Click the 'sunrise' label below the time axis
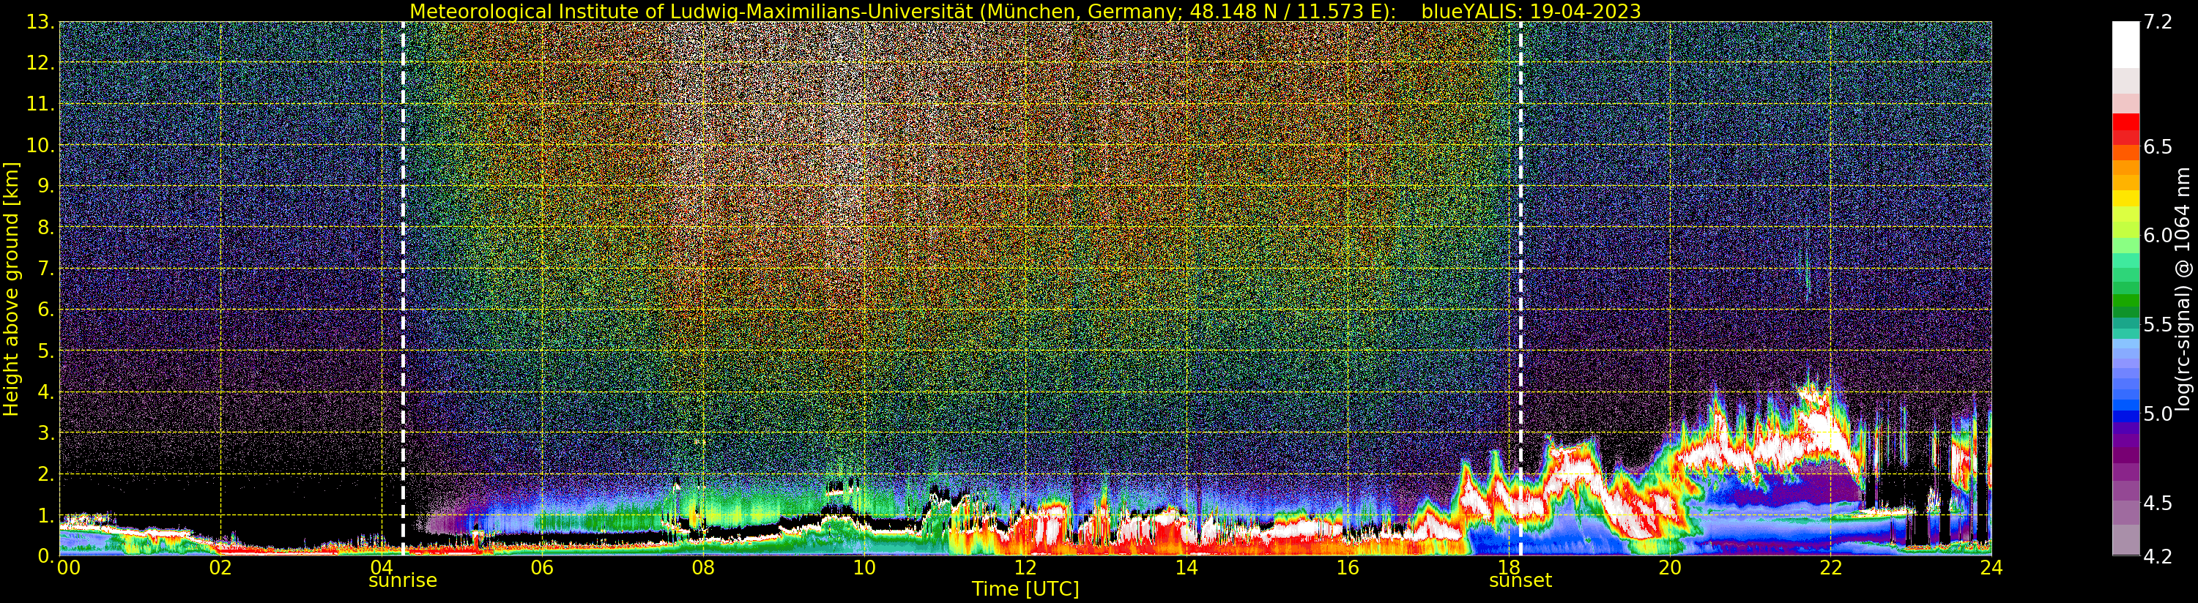 click(403, 580)
